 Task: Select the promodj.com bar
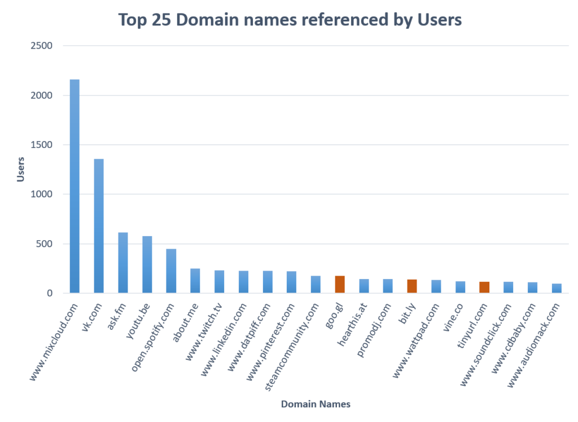point(388,286)
